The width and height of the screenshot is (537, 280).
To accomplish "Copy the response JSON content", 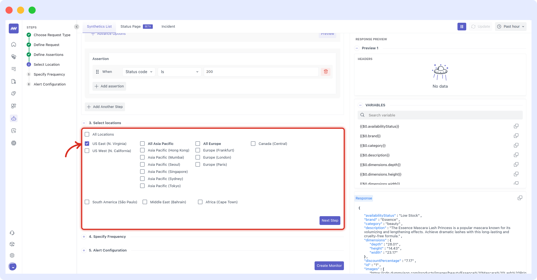I will 520,198.
